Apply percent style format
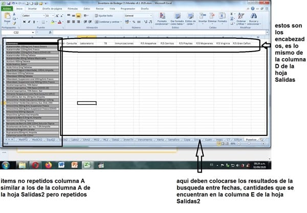This screenshot has height=213, width=307. pos(134,22)
